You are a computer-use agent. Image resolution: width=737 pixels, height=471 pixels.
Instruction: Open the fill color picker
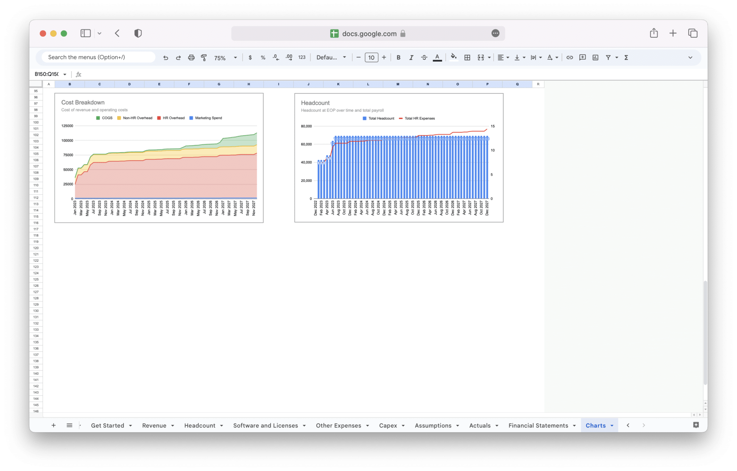pyautogui.click(x=453, y=58)
